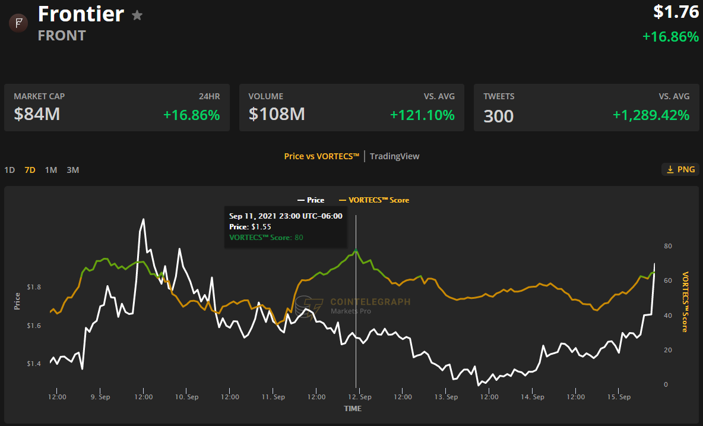Select the 1D time range

click(x=9, y=170)
